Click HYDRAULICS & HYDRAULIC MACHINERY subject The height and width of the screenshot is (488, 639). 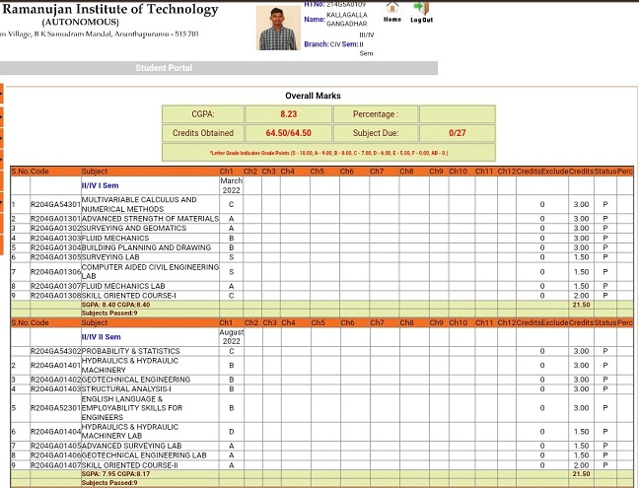point(130,366)
